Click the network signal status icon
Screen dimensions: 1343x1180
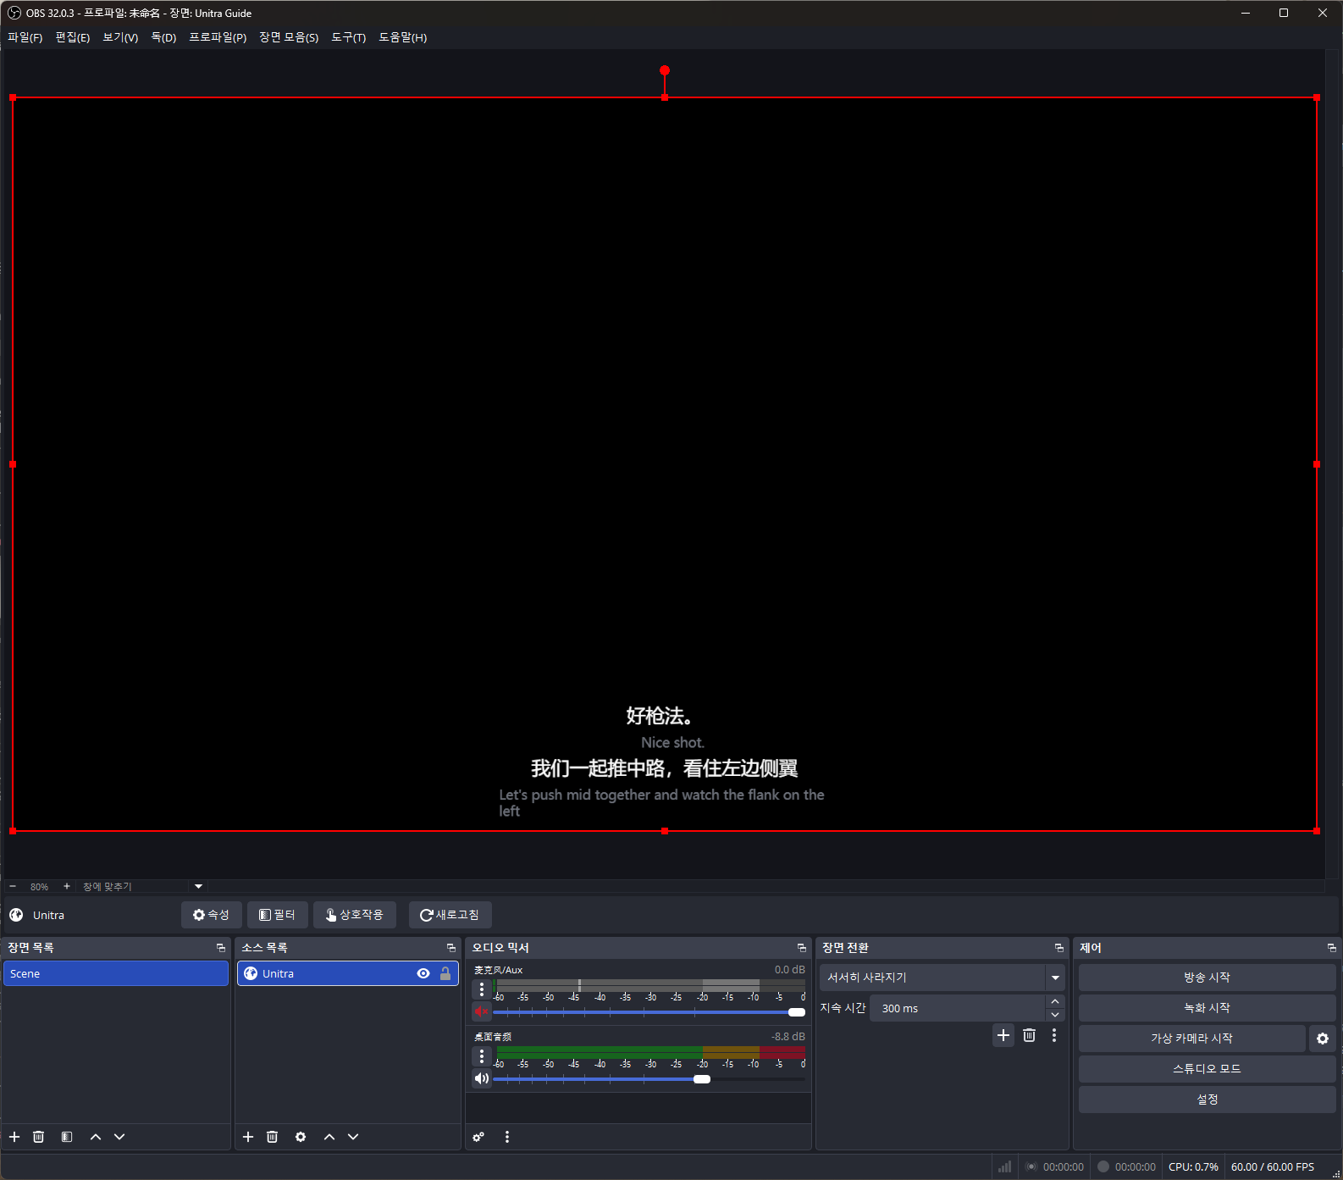[x=1004, y=1166]
